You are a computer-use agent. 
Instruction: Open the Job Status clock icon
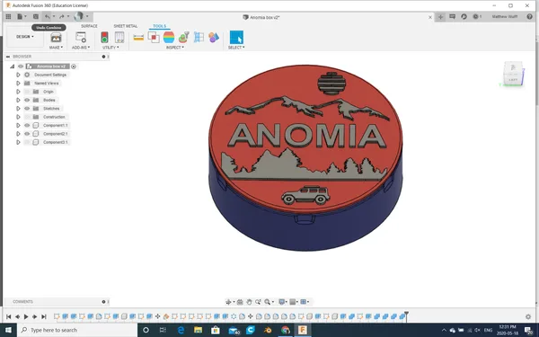point(476,16)
